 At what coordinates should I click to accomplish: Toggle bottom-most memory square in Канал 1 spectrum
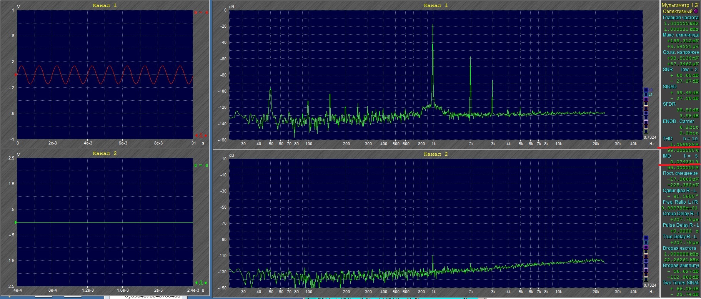pos(646,131)
